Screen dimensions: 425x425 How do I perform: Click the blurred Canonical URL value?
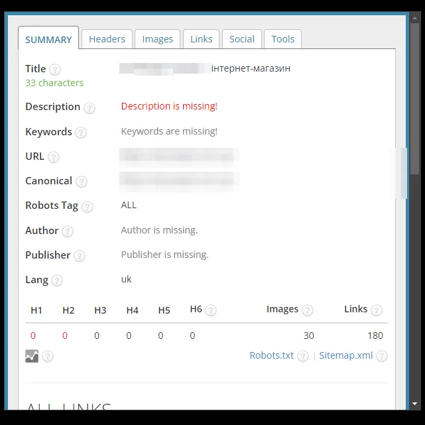(179, 181)
